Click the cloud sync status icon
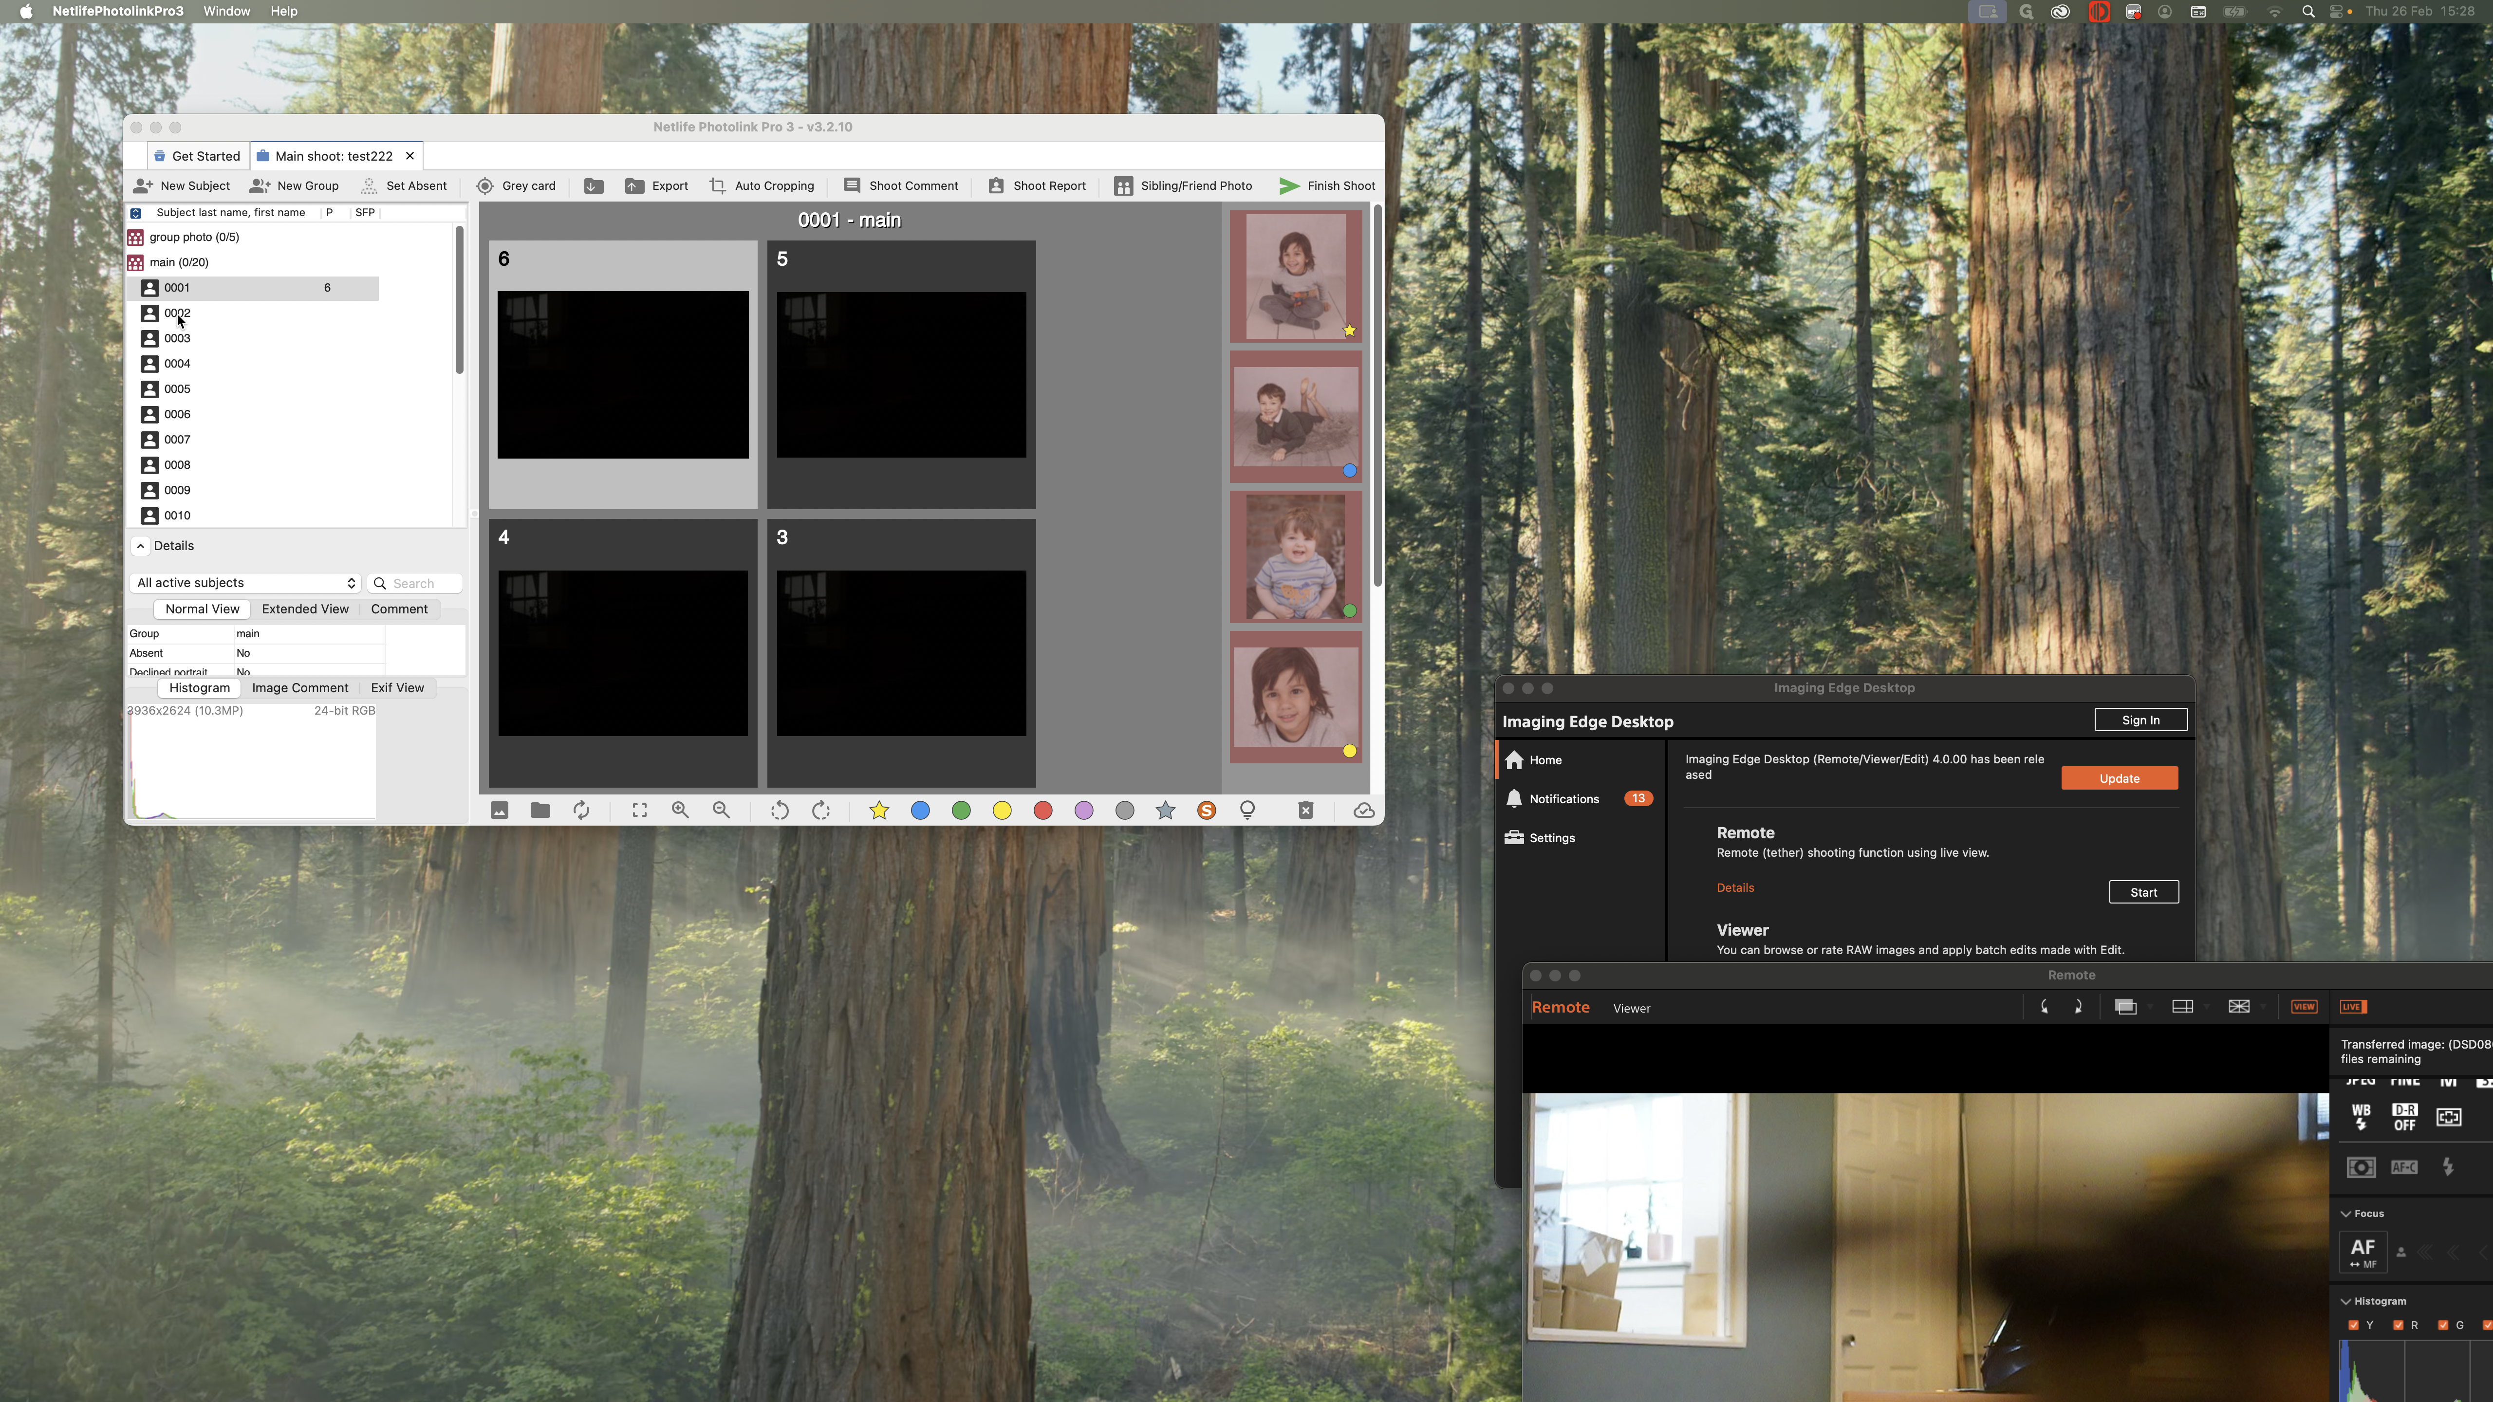Screen dimensions: 2493x1402 point(1363,811)
